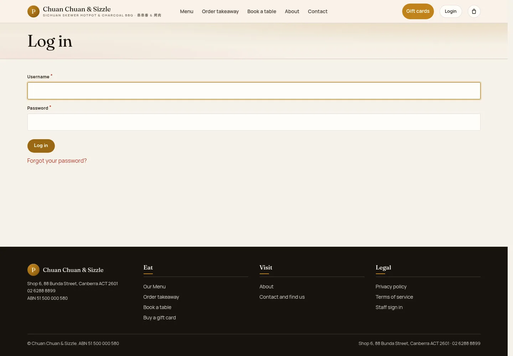Submit the form with Log in button
513x356 pixels.
click(x=41, y=146)
